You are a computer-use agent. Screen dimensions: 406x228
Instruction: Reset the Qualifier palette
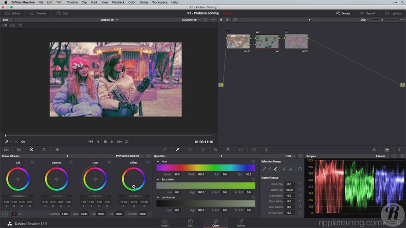point(300,156)
